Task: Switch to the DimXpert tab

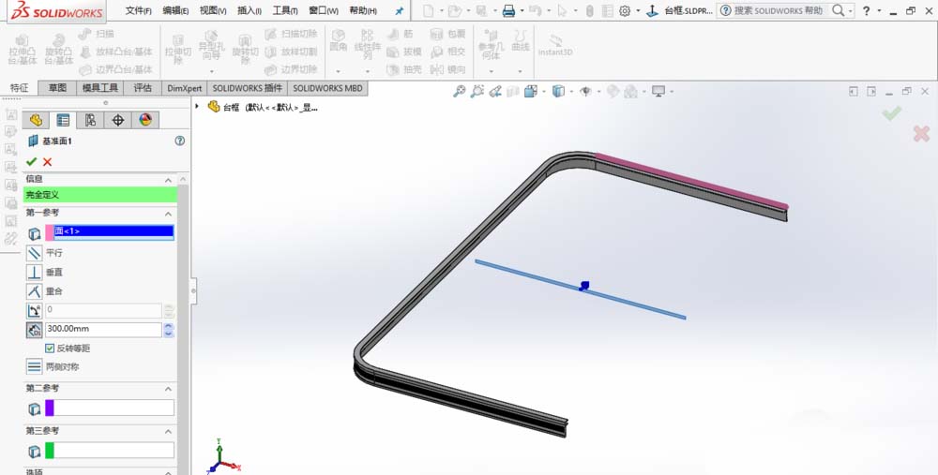Action: click(184, 88)
